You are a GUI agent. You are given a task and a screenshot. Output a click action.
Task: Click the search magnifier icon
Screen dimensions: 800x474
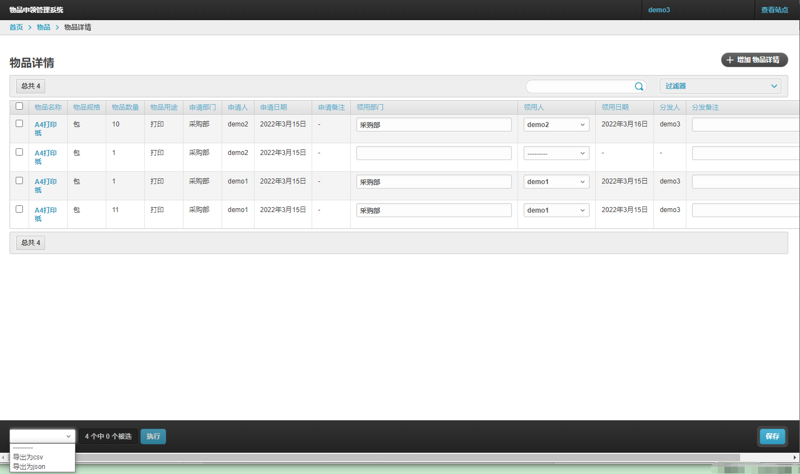[639, 86]
